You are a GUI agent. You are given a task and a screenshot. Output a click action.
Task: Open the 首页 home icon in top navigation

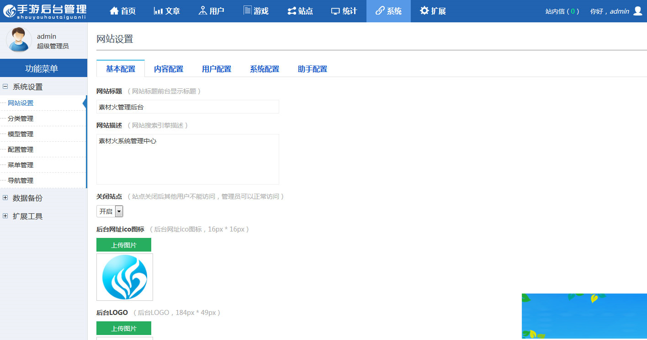(x=114, y=10)
